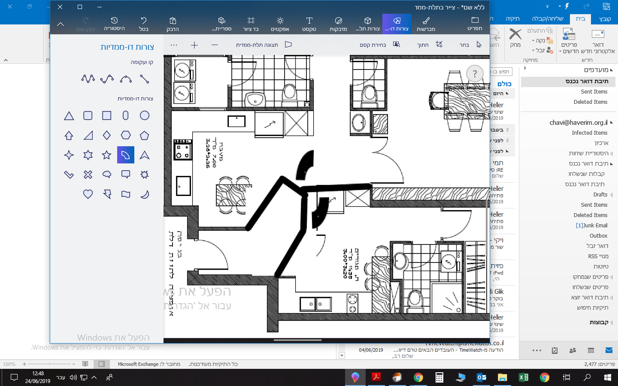Collapse the Paint 3D toolbar chevron
The image size is (618, 386).
coord(61,24)
